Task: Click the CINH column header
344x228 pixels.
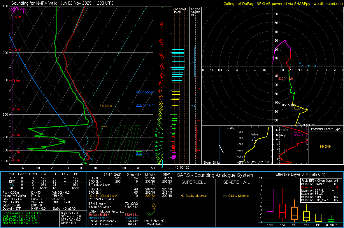Action: [x=33, y=174]
